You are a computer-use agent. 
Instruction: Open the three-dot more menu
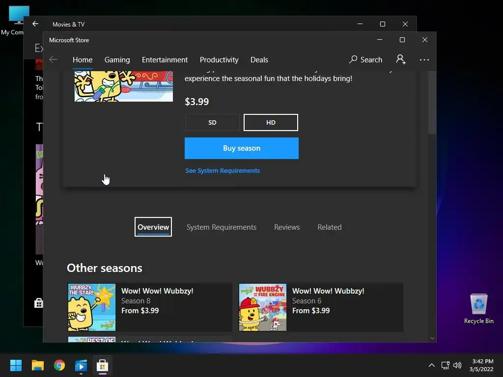424,59
